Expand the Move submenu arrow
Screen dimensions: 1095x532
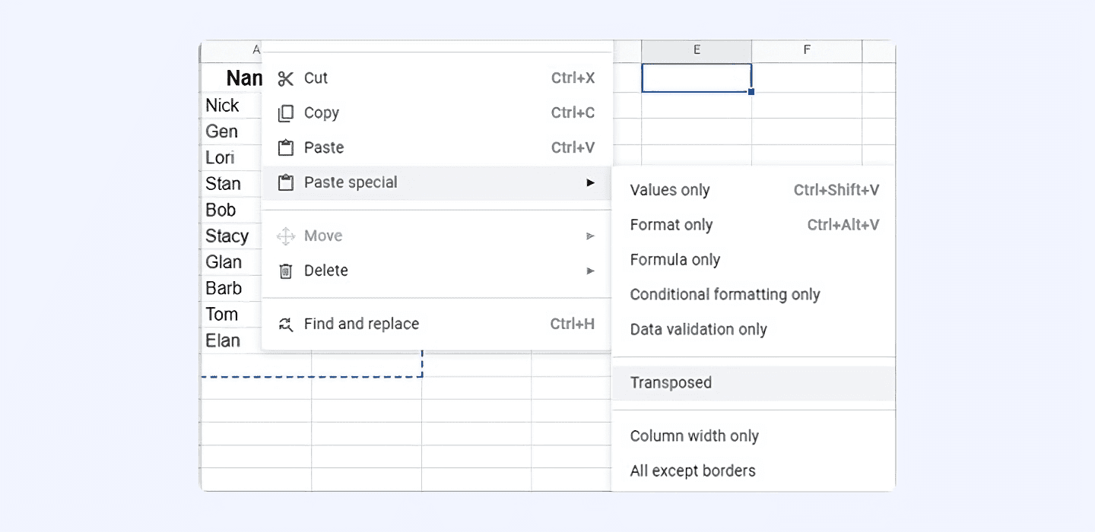(x=590, y=236)
